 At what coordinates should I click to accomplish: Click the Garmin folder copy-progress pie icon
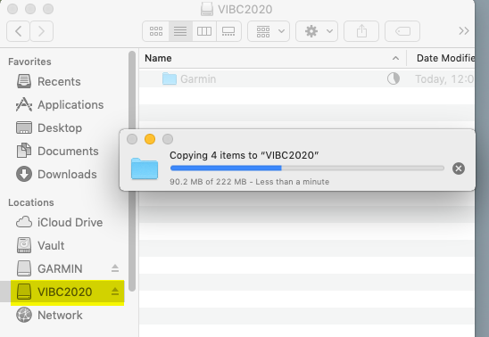tap(394, 78)
